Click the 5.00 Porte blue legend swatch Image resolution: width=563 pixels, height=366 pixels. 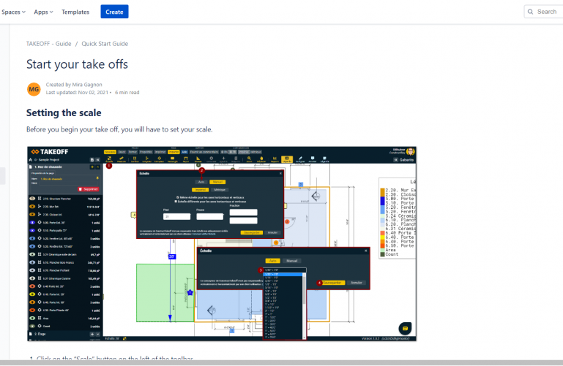click(382, 199)
